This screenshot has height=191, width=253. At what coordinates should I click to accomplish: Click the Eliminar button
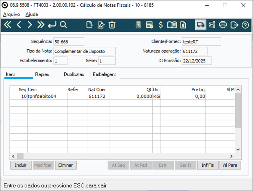point(66,165)
